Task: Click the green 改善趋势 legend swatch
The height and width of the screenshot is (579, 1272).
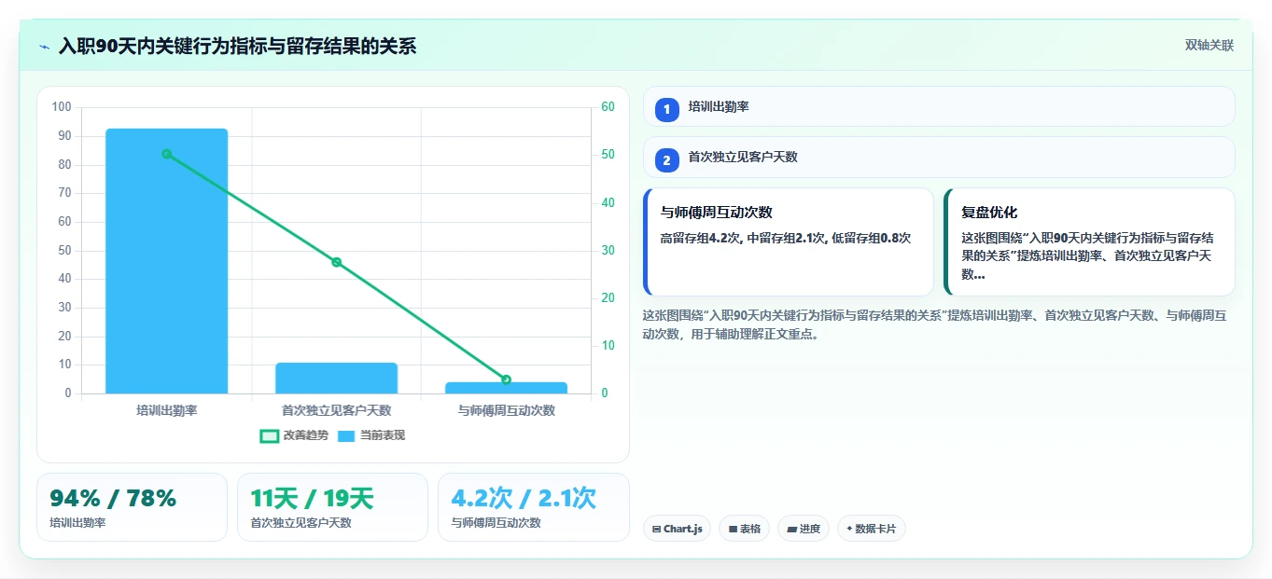Action: pyautogui.click(x=270, y=436)
